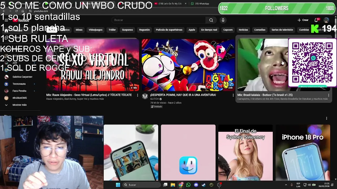Open options menu for Rauw Alejandro mix
The width and height of the screenshot is (337, 189).
coord(137,95)
